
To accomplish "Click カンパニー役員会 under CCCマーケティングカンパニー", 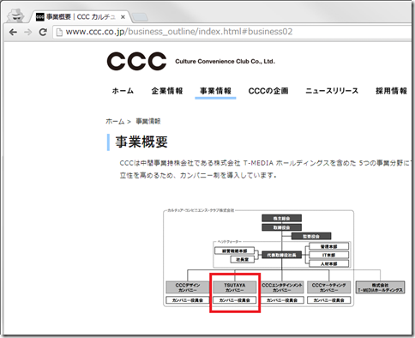I will point(328,300).
